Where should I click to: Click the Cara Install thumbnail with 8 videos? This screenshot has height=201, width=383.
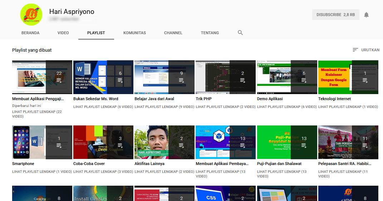(x=42, y=194)
